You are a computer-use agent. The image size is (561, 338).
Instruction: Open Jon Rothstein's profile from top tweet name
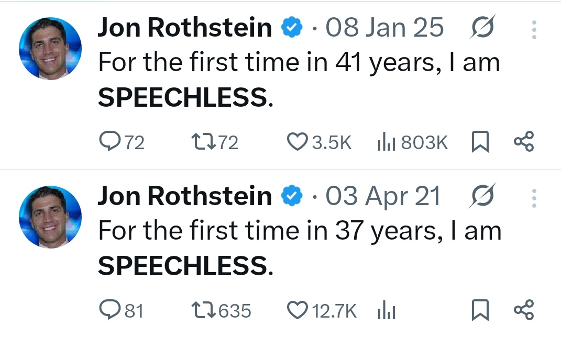point(184,28)
